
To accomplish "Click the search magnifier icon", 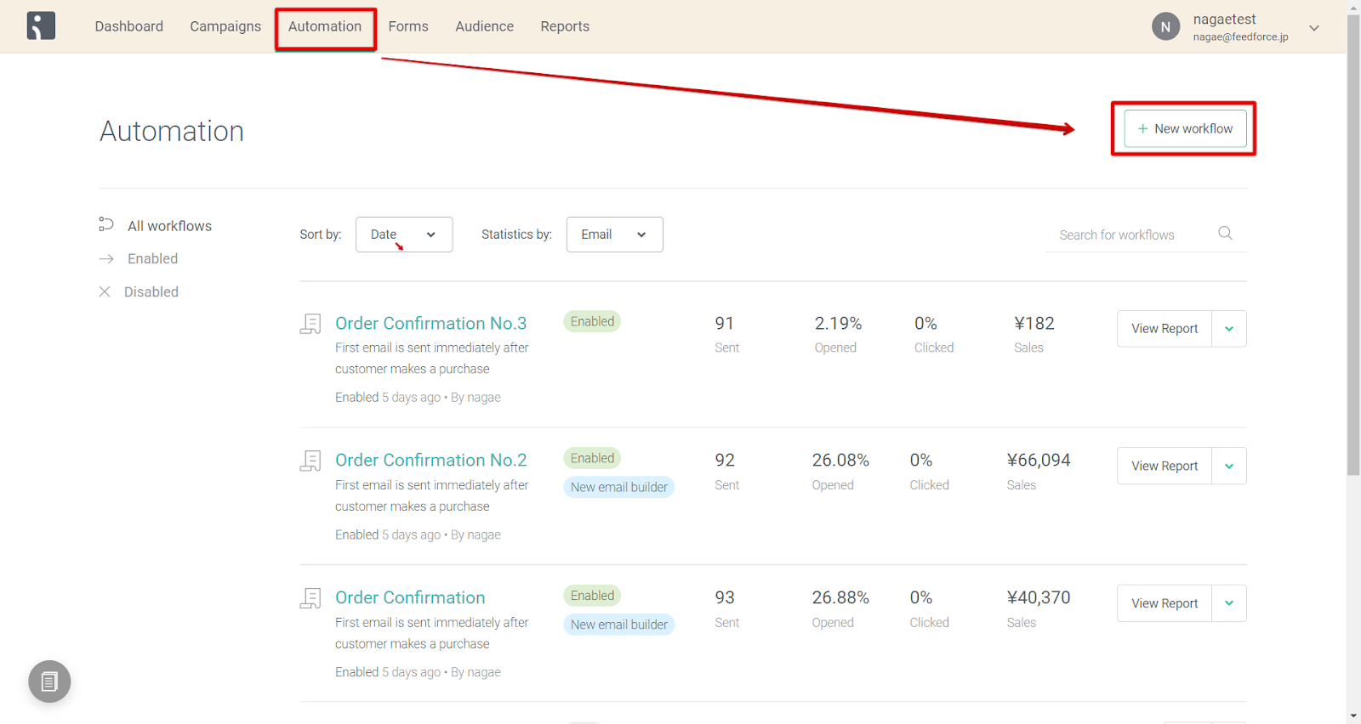I will point(1225,233).
